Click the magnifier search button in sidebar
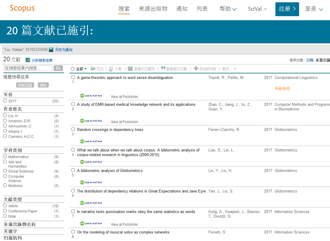The image size is (330, 241). coord(58,68)
